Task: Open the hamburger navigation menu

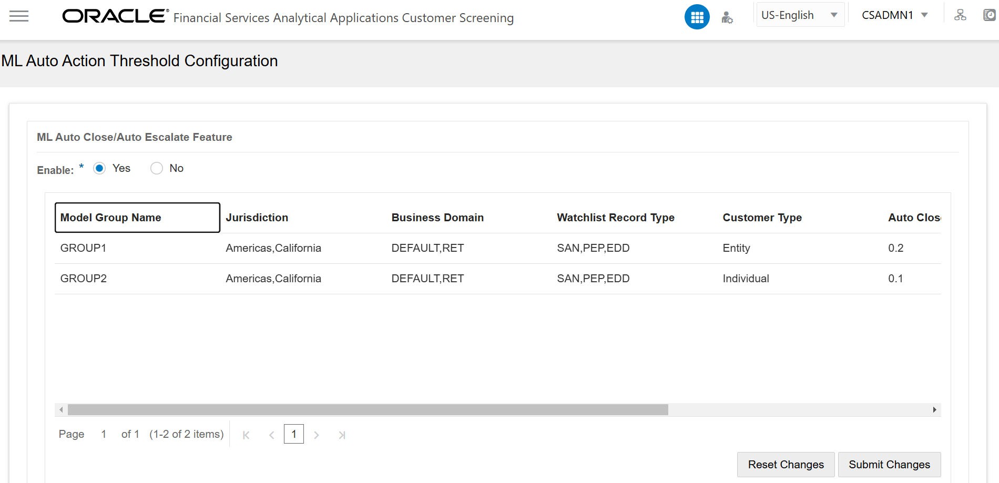Action: 19,16
